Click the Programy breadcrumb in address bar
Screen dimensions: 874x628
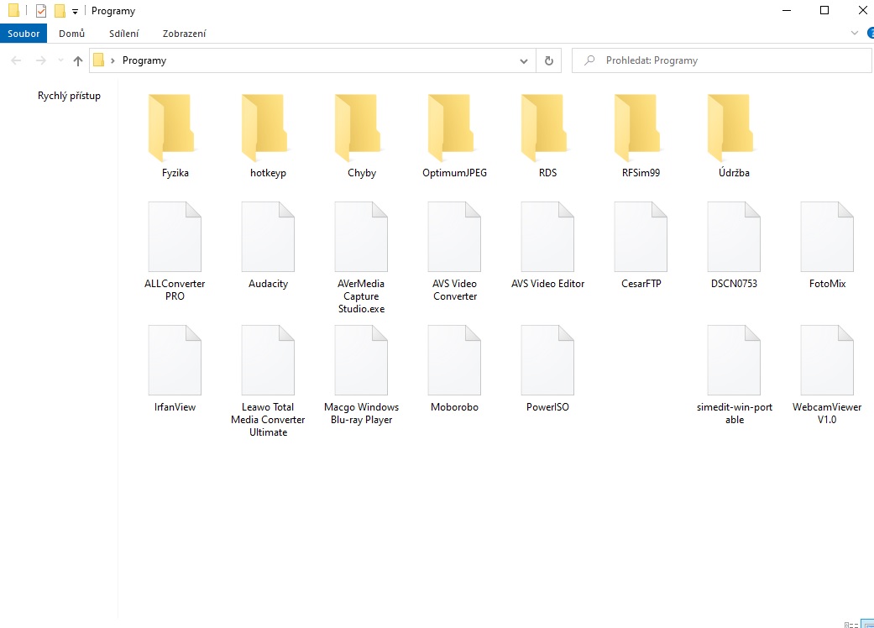[144, 60]
